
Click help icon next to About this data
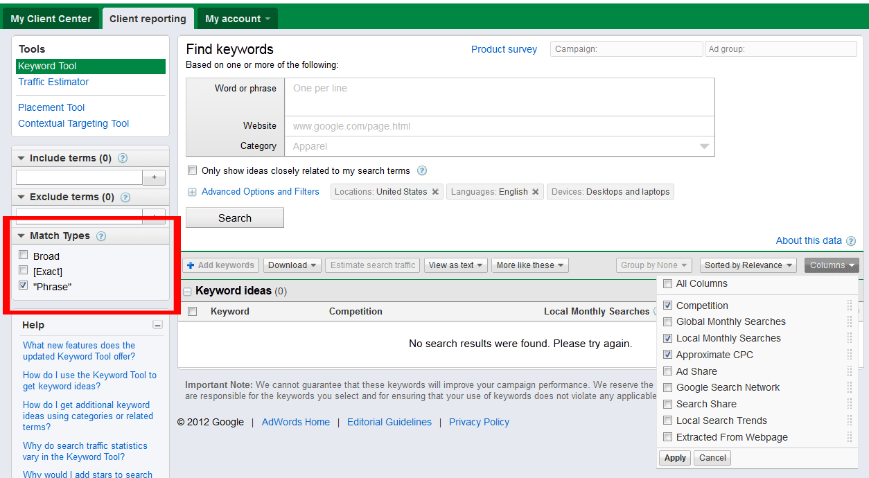tap(851, 241)
